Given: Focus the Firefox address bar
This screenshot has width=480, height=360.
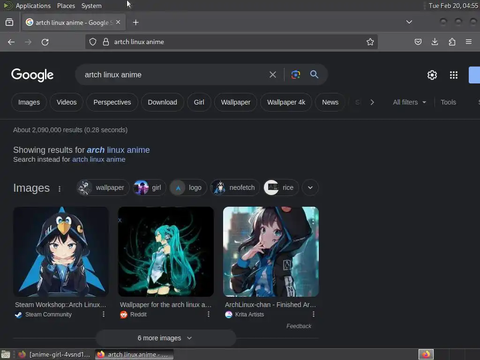Looking at the screenshot, I should (231, 42).
